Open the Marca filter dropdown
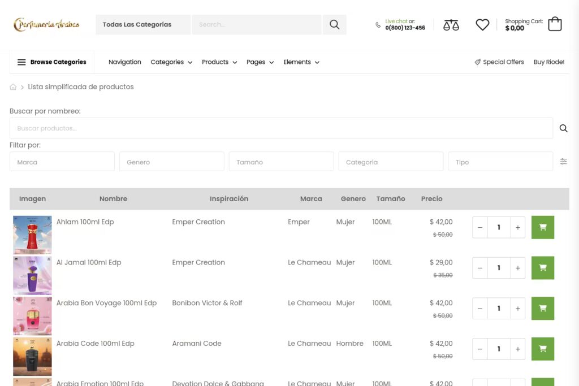Viewport: 579px width, 386px height. (x=62, y=162)
